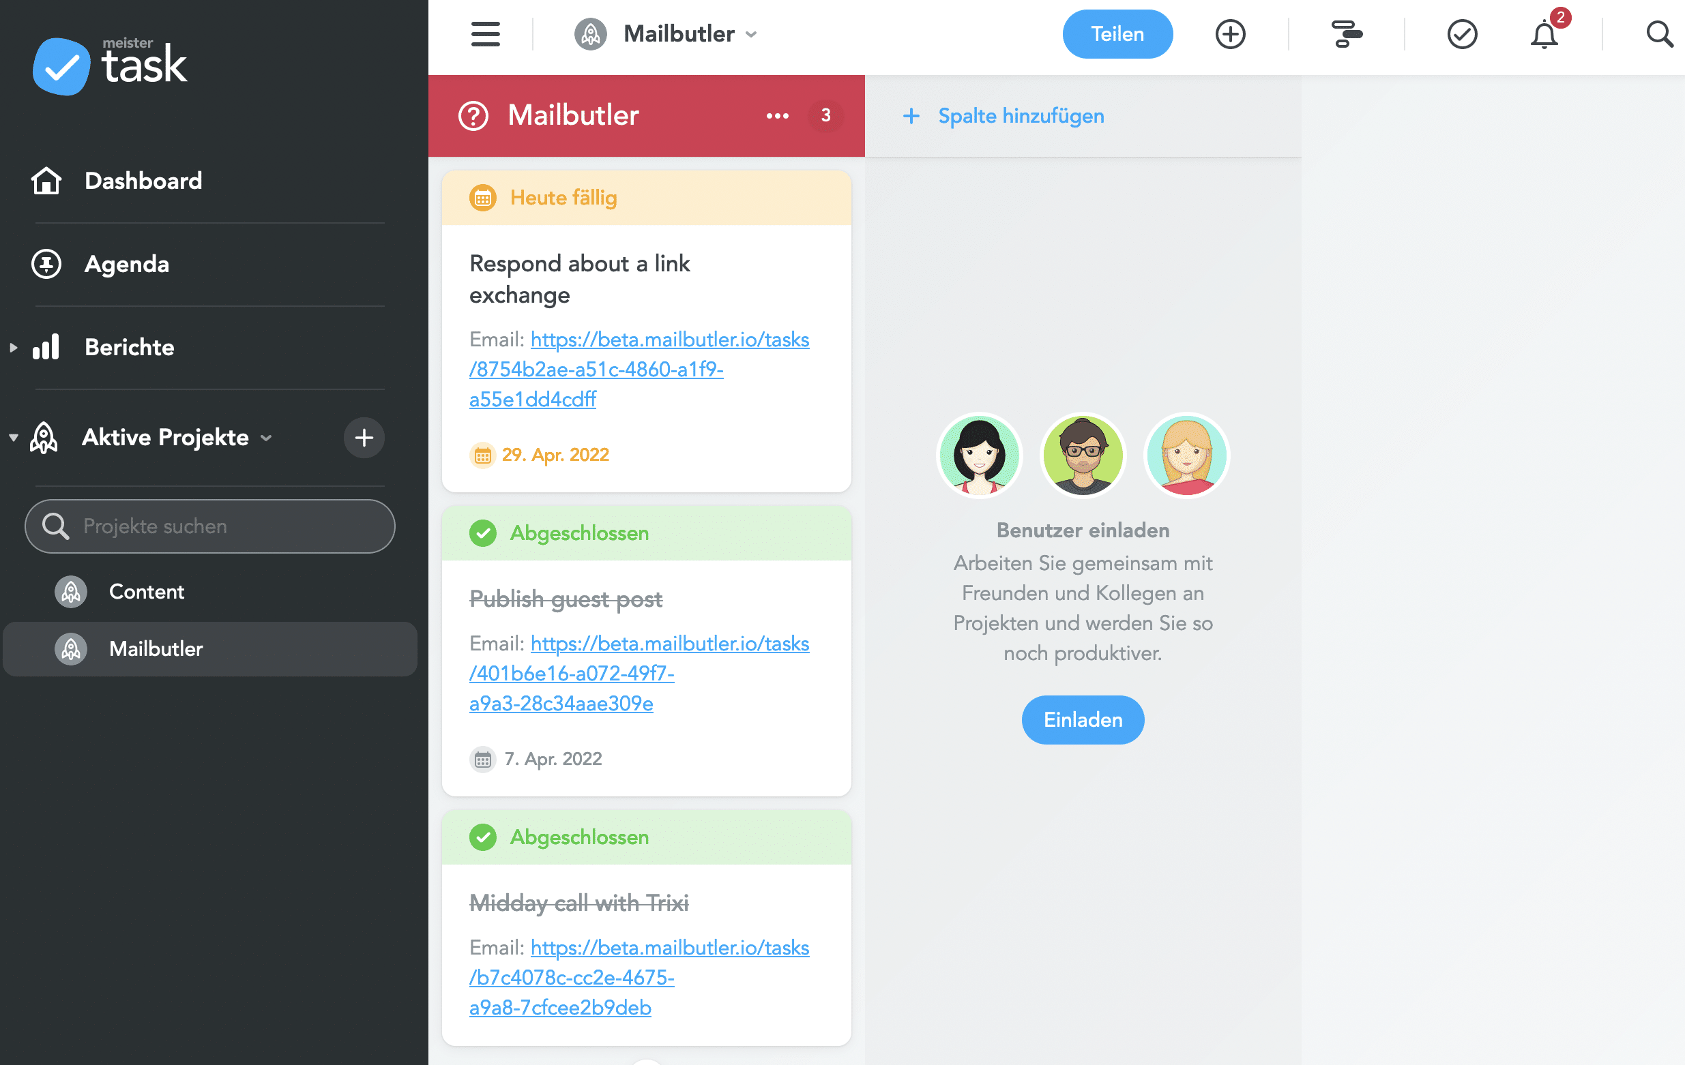Collapse the Aktive Projekte triangle
The height and width of the screenshot is (1065, 1685).
[13, 438]
